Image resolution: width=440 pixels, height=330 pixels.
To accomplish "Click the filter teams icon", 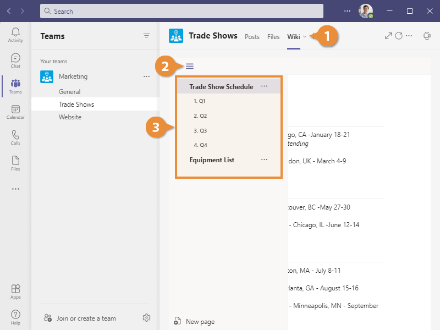I will [146, 36].
